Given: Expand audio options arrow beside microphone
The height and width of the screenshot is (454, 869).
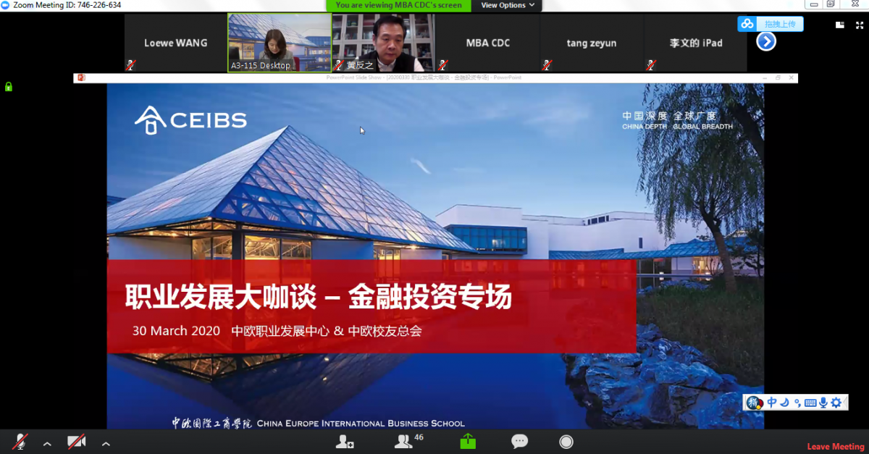Looking at the screenshot, I should 47,442.
